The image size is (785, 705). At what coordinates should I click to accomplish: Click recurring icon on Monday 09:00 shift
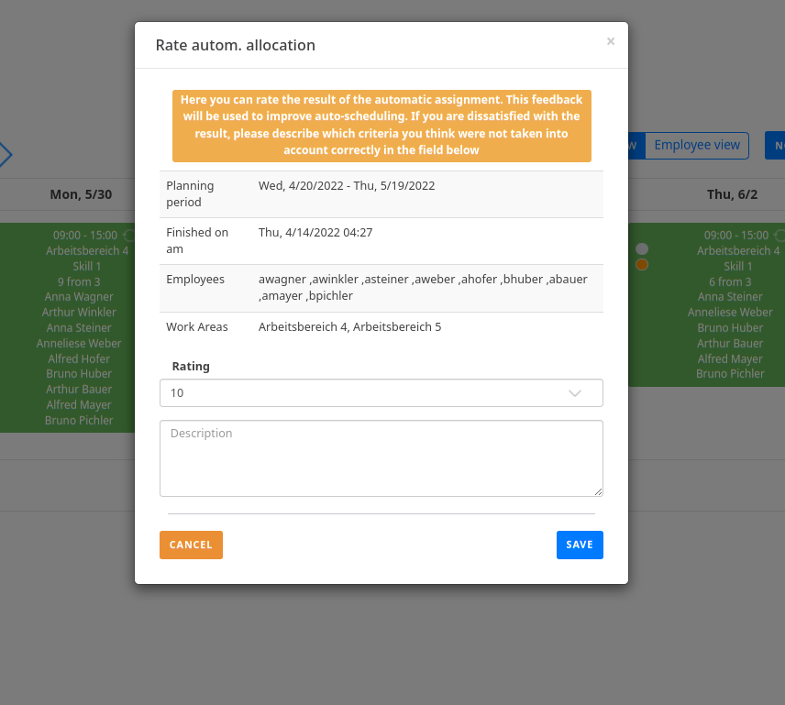(128, 236)
